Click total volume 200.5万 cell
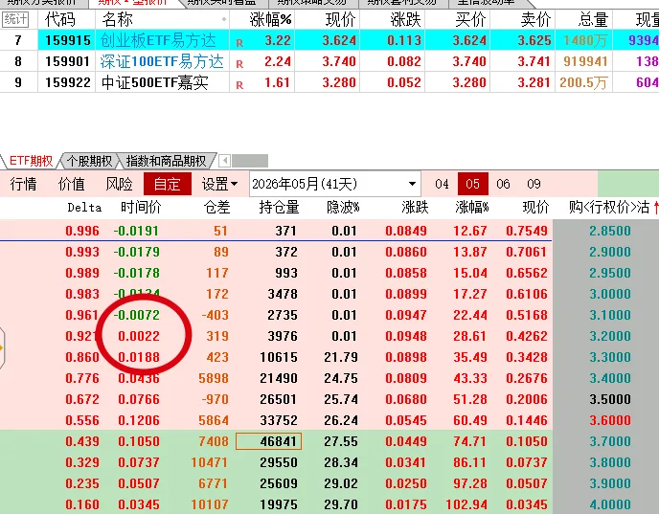 click(x=583, y=82)
